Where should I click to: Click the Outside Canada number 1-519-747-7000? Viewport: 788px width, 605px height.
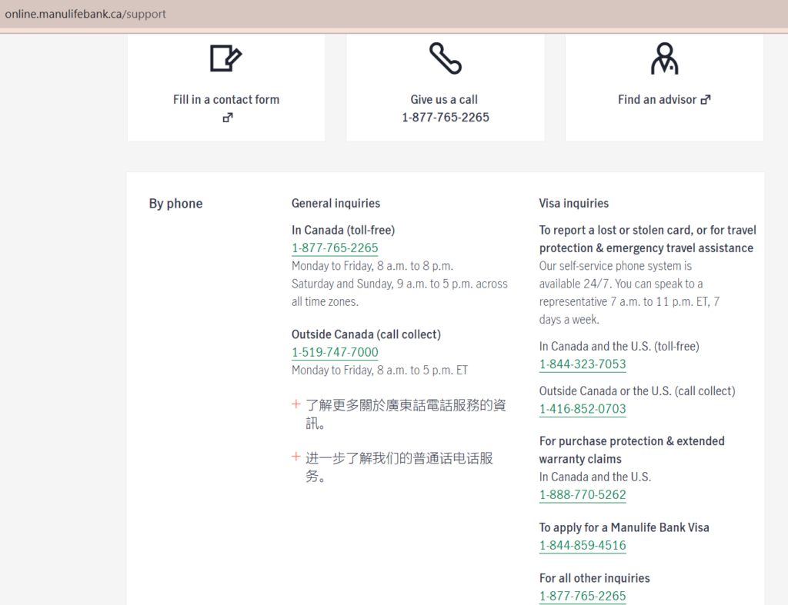pyautogui.click(x=335, y=352)
